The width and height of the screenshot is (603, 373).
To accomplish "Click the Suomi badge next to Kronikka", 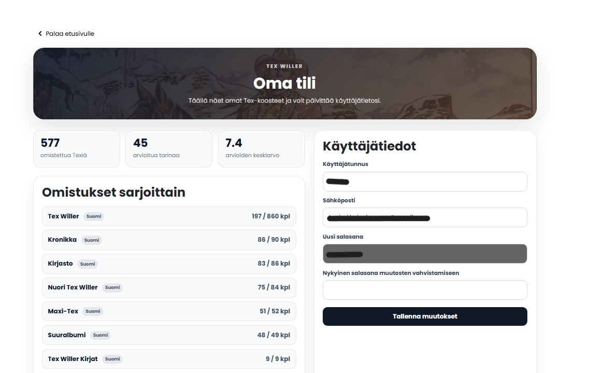I will (92, 240).
